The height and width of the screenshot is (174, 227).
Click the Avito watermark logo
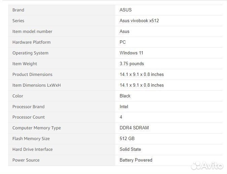tap(206, 166)
